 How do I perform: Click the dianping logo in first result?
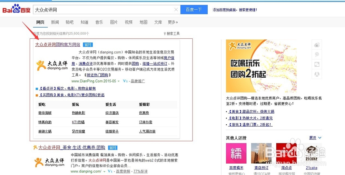(52, 66)
